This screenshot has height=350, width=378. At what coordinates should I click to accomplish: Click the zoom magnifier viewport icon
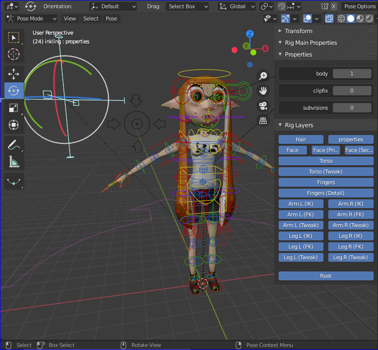(264, 76)
